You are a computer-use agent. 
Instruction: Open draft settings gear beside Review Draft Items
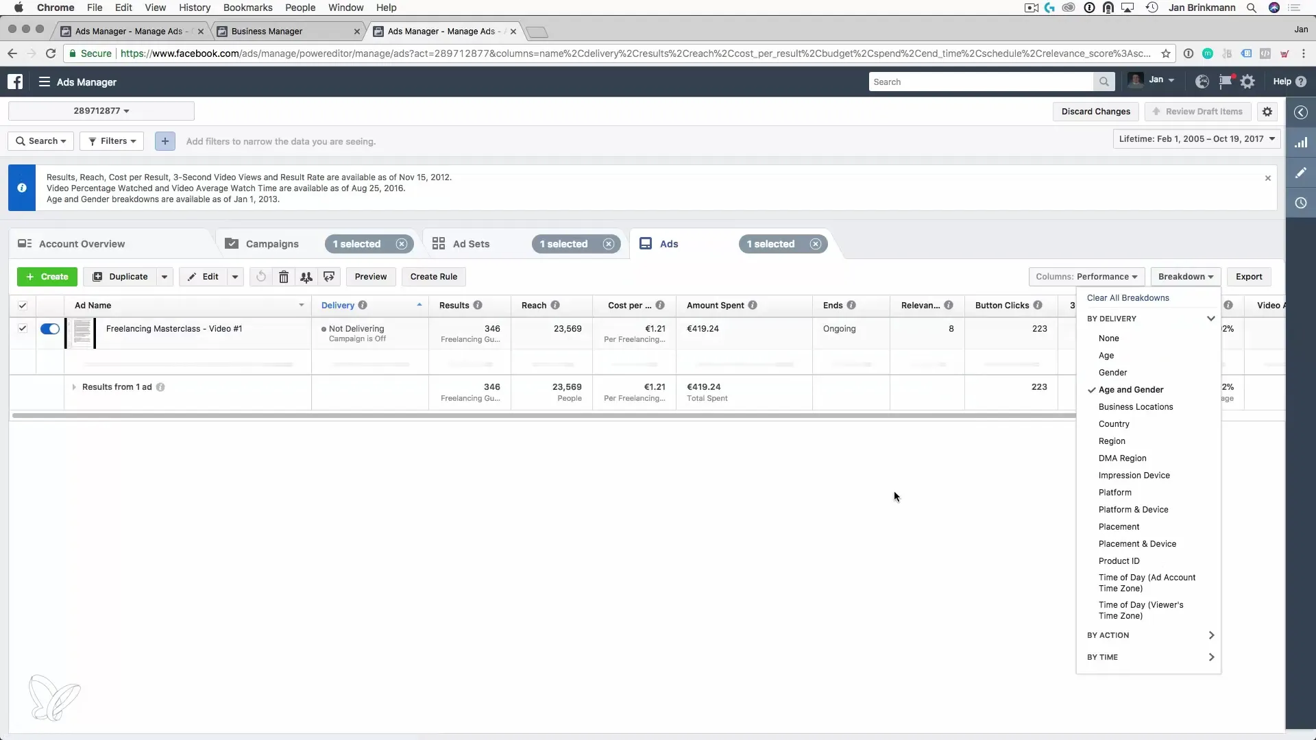[1267, 112]
